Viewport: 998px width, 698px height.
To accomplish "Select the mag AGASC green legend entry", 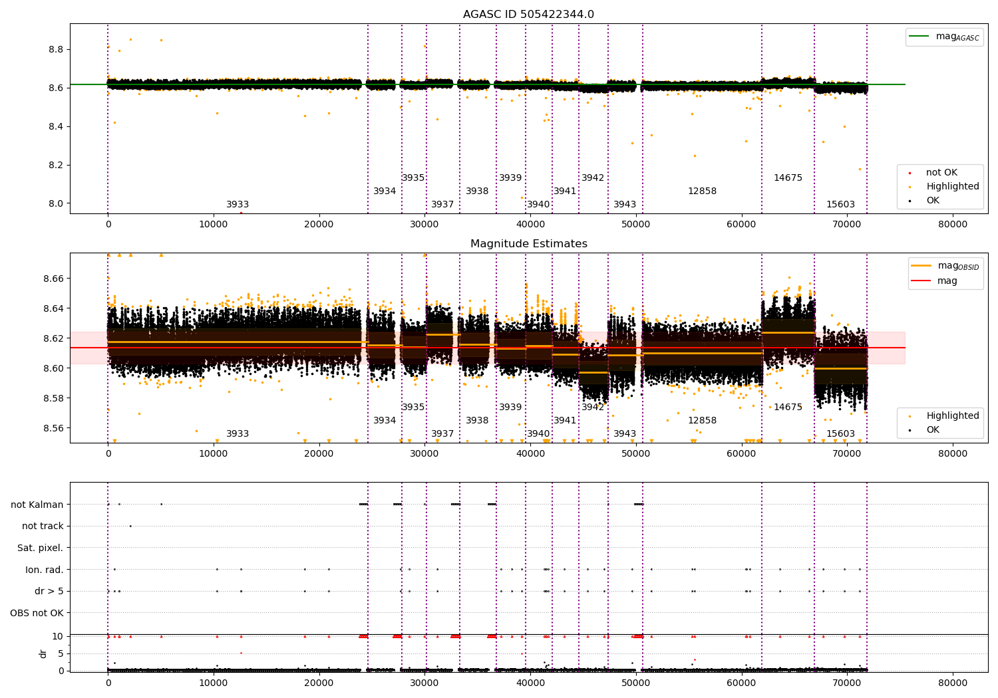I will coord(945,37).
